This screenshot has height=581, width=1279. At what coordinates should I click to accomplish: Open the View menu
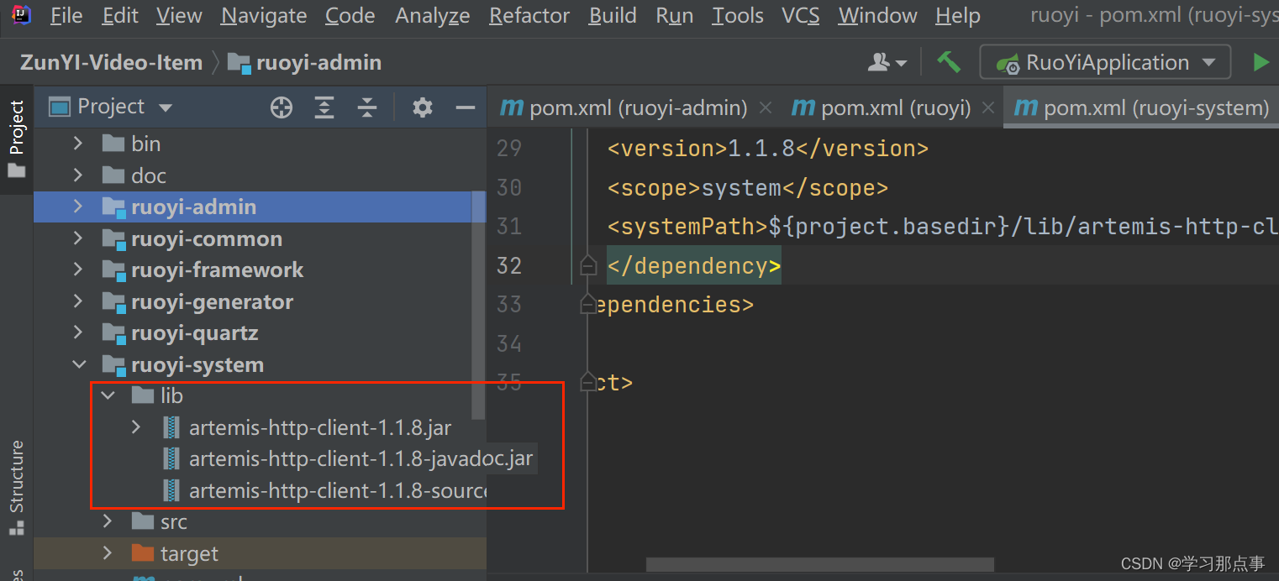[179, 15]
